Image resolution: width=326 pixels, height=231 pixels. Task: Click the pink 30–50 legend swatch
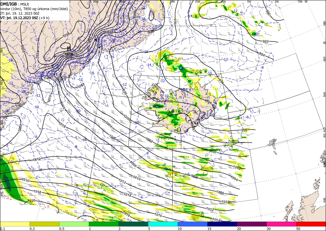click(282, 224)
